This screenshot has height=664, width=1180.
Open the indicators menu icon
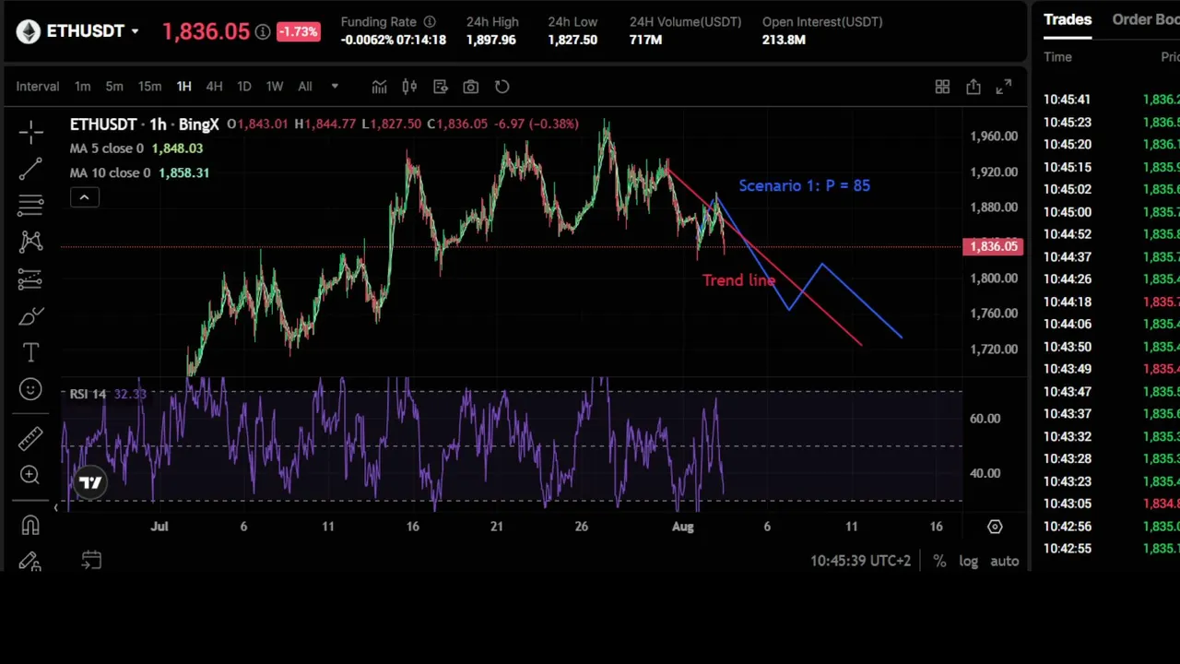click(379, 87)
